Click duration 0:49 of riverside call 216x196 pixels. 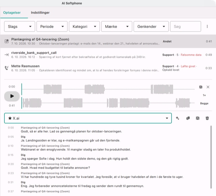pos(209,55)
